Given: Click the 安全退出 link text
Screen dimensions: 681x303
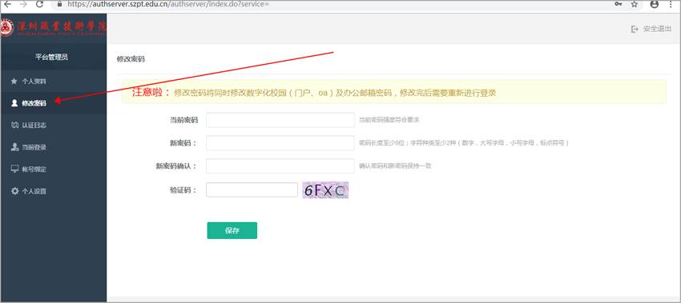Looking at the screenshot, I should pos(657,29).
